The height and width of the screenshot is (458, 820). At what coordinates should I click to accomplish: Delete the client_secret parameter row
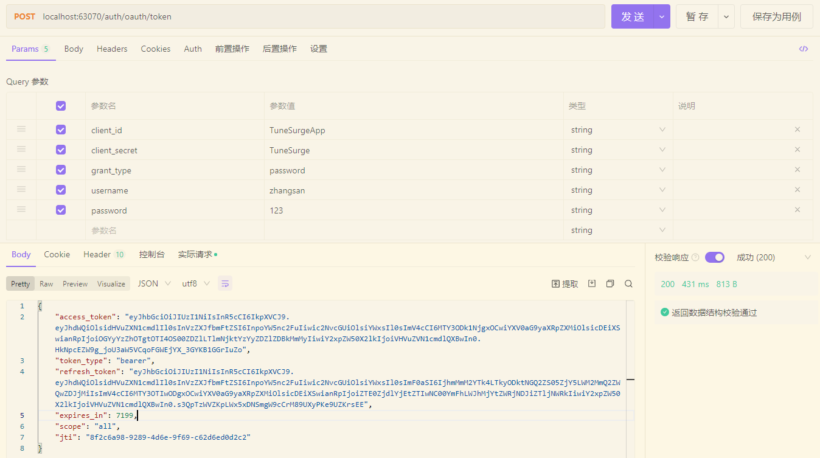[797, 150]
